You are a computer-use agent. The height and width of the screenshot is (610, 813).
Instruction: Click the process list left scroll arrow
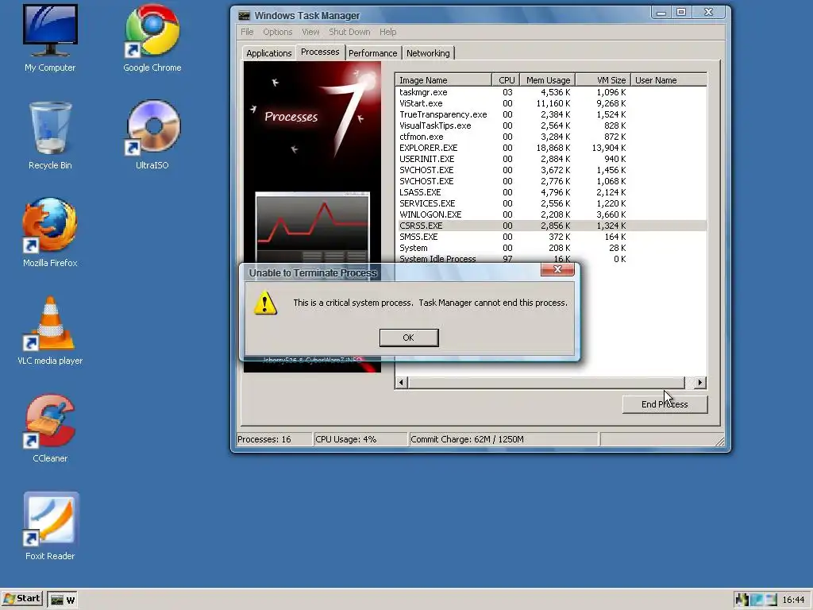(x=401, y=383)
